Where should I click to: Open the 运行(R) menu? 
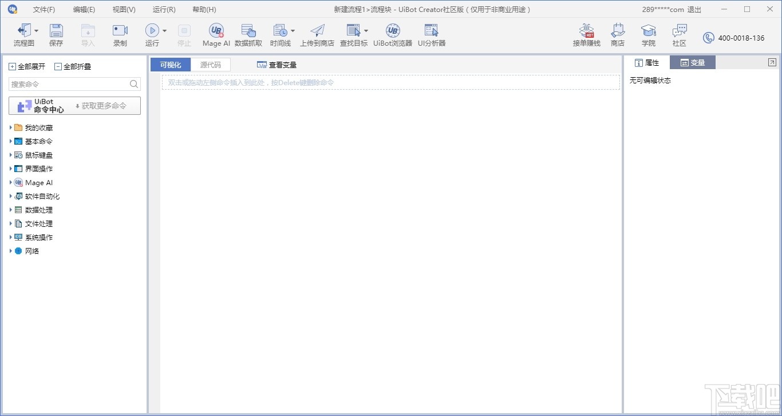point(164,10)
